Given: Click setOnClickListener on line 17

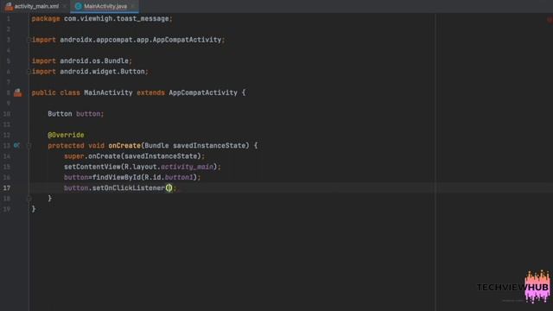Looking at the screenshot, I should coord(129,188).
